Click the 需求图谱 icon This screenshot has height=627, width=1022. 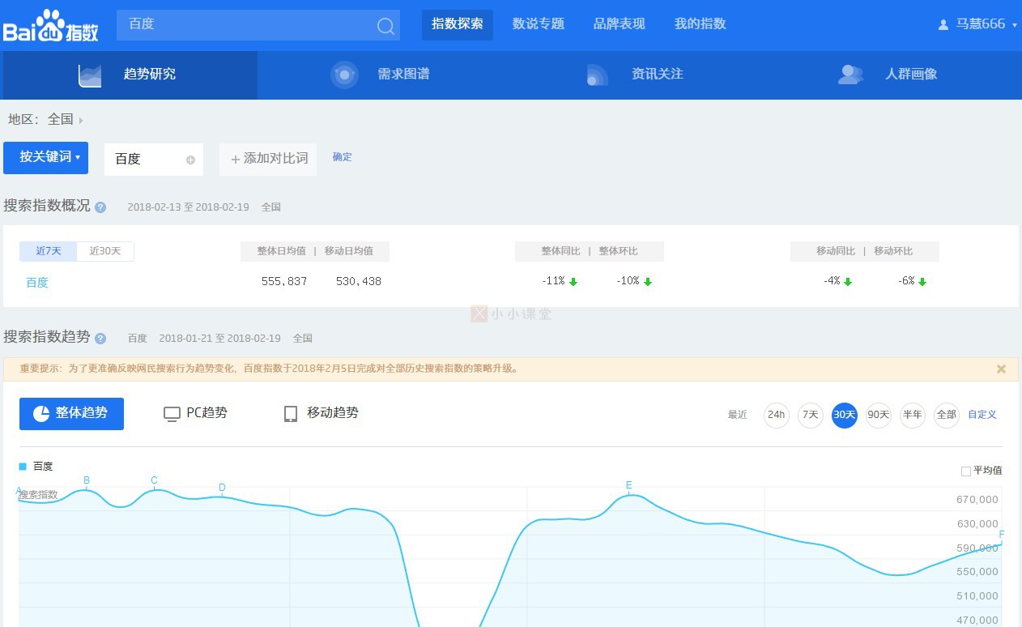[344, 75]
